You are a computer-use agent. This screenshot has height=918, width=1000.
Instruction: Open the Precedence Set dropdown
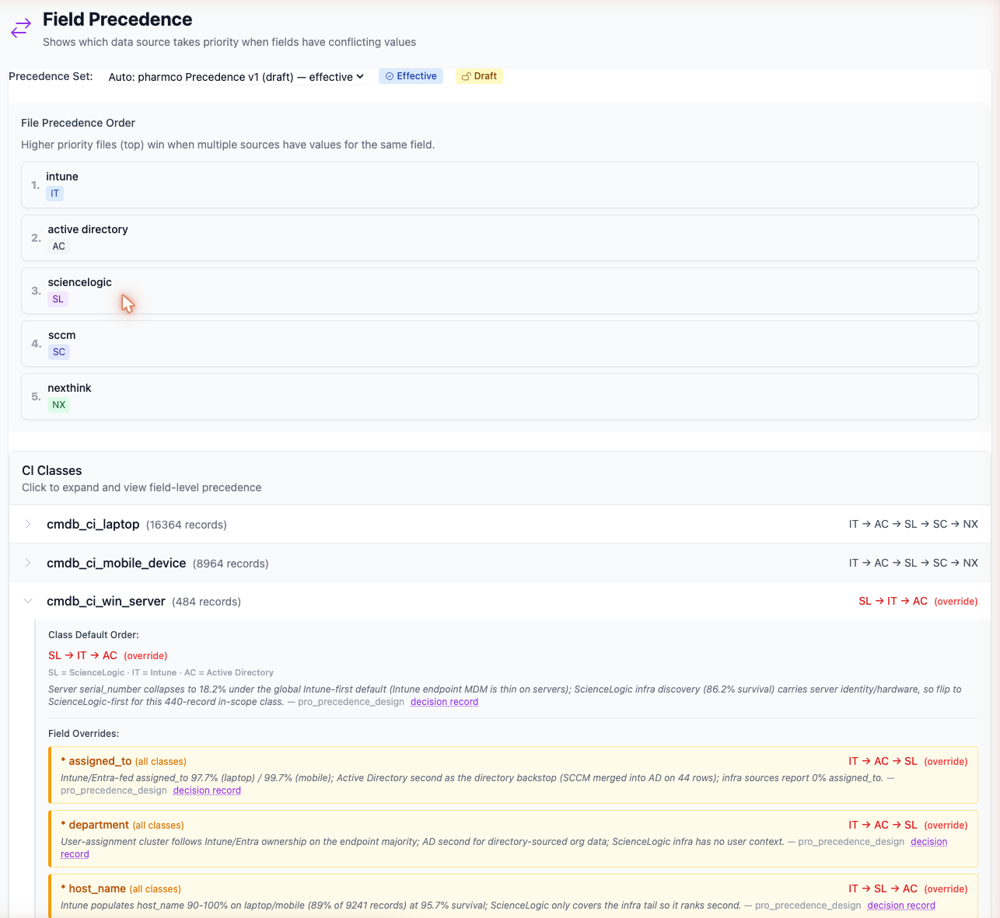236,77
